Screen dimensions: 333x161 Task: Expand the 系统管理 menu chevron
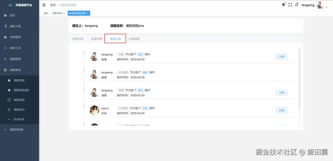pos(34,37)
